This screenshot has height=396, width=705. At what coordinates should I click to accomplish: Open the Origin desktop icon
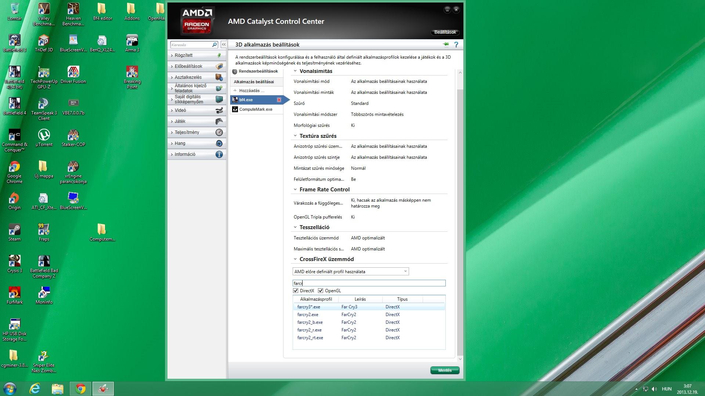15,201
